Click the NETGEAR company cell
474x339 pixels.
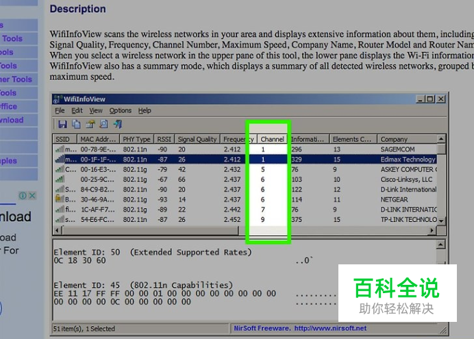click(394, 199)
